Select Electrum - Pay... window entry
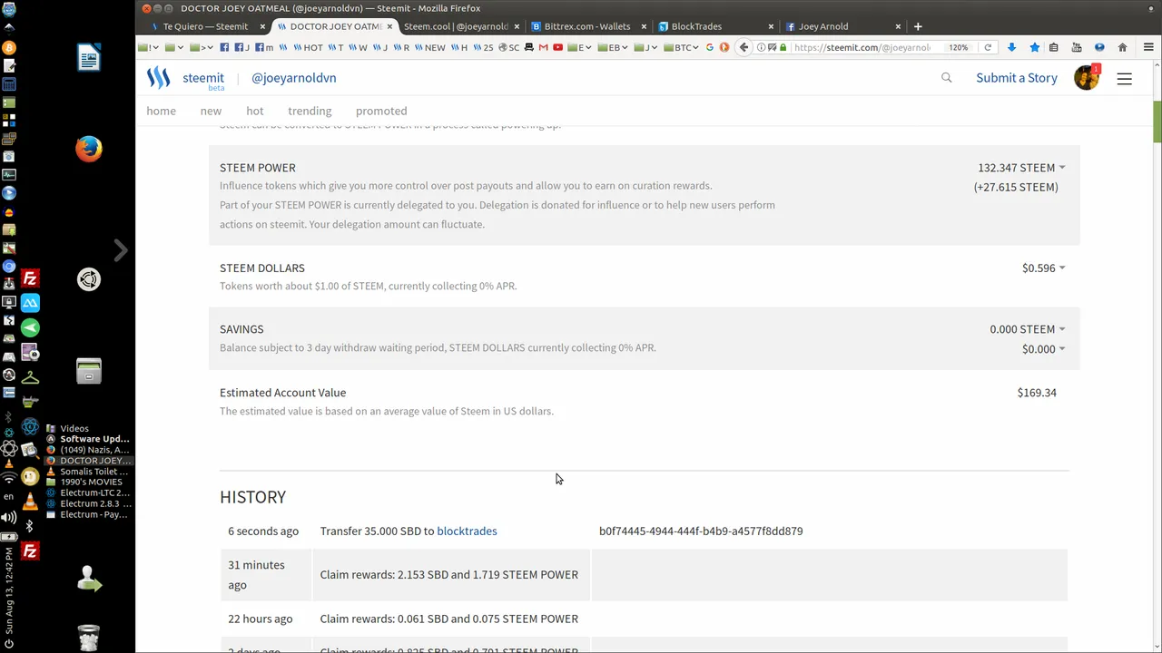The height and width of the screenshot is (653, 1162). coord(87,515)
